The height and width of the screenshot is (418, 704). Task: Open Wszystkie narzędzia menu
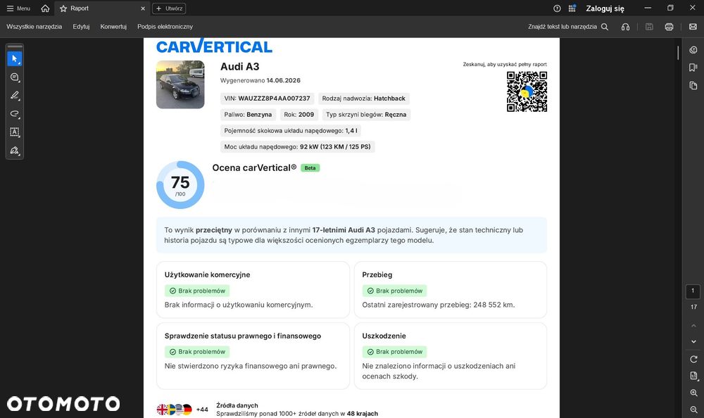tap(34, 27)
